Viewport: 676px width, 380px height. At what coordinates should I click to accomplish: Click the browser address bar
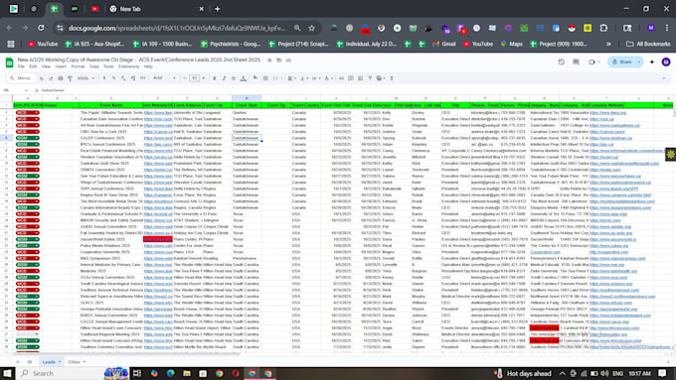coord(177,28)
